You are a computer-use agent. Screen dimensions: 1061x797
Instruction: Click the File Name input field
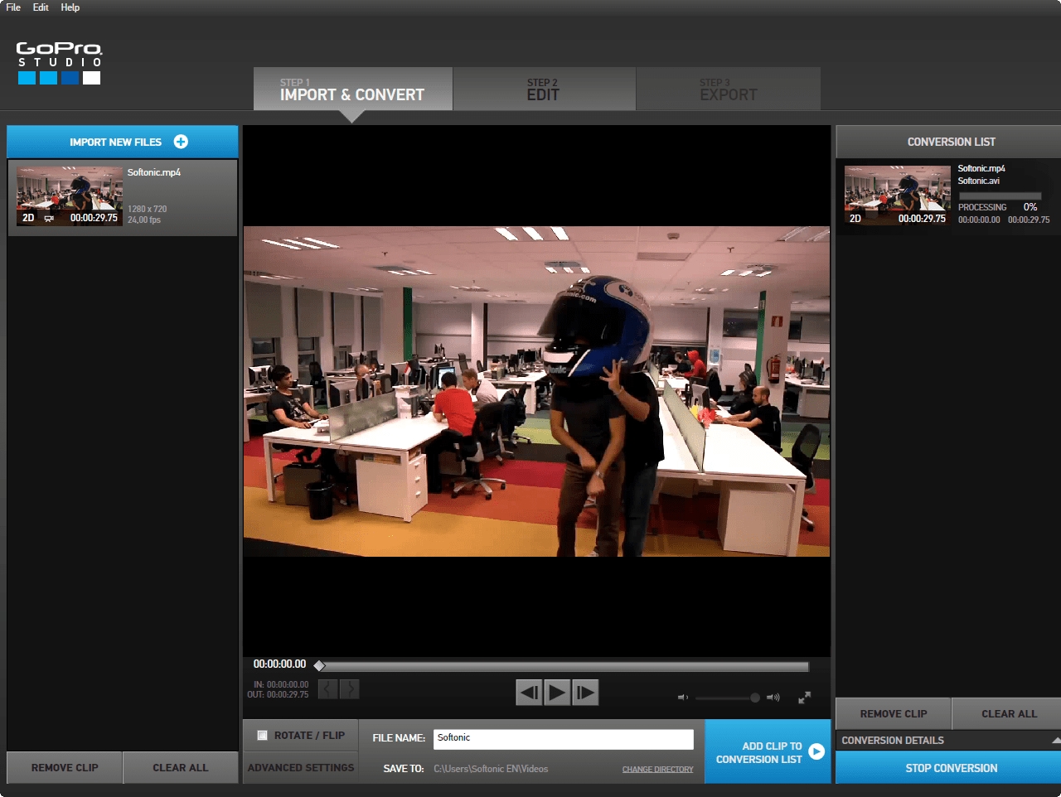[x=564, y=738]
